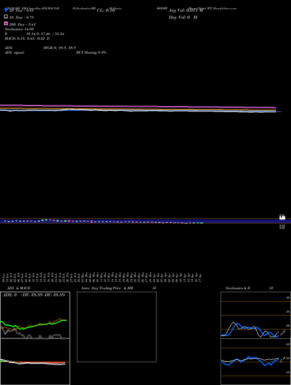Image resolution: width=291 pixels, height=385 pixels.
Task: Click the blue 20 Day EMA legend swatch
Action: (x=6, y=9)
